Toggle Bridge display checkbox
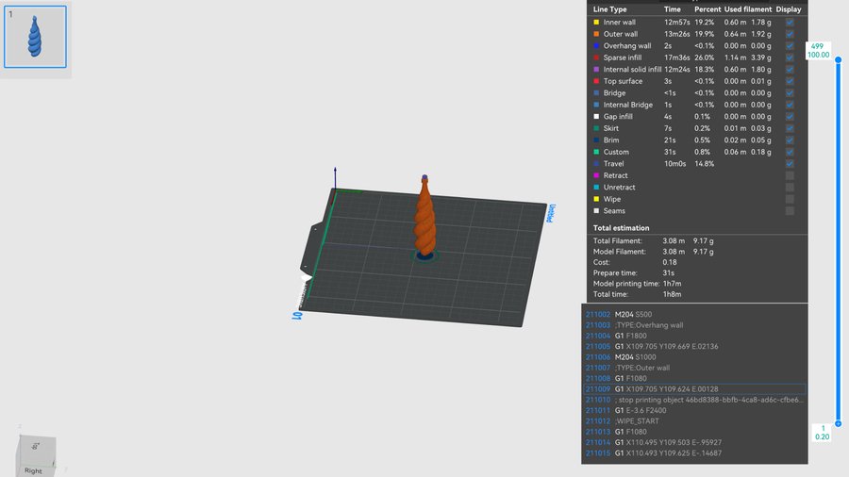The height and width of the screenshot is (477, 849). (x=790, y=93)
